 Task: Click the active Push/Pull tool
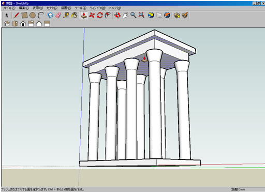coord(84,16)
